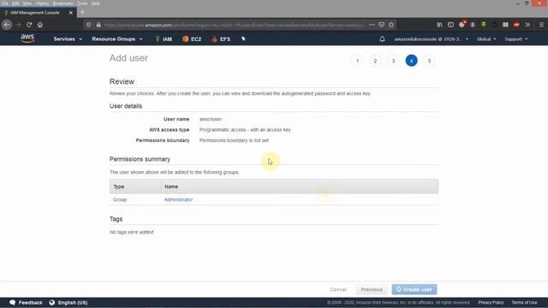Viewport: 548px width, 308px height.
Task: Click the red ABP extension icon
Action: (516, 25)
